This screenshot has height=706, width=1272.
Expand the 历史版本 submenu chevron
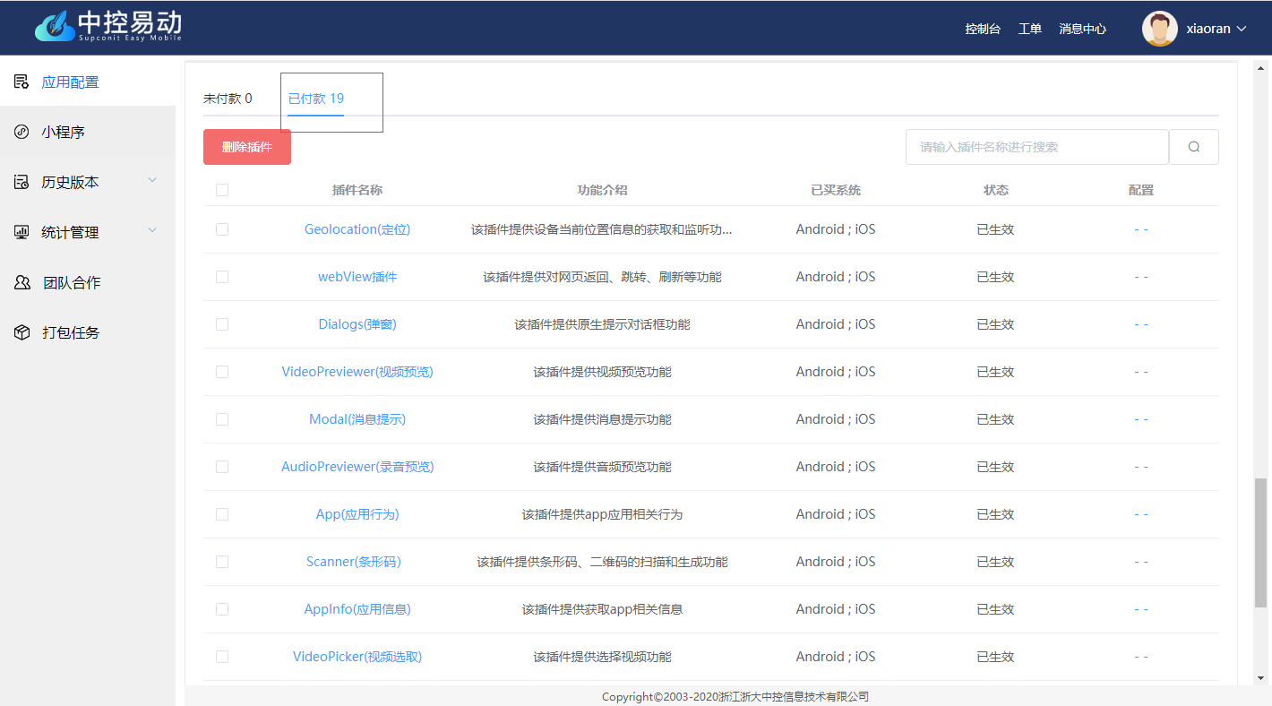pos(152,181)
